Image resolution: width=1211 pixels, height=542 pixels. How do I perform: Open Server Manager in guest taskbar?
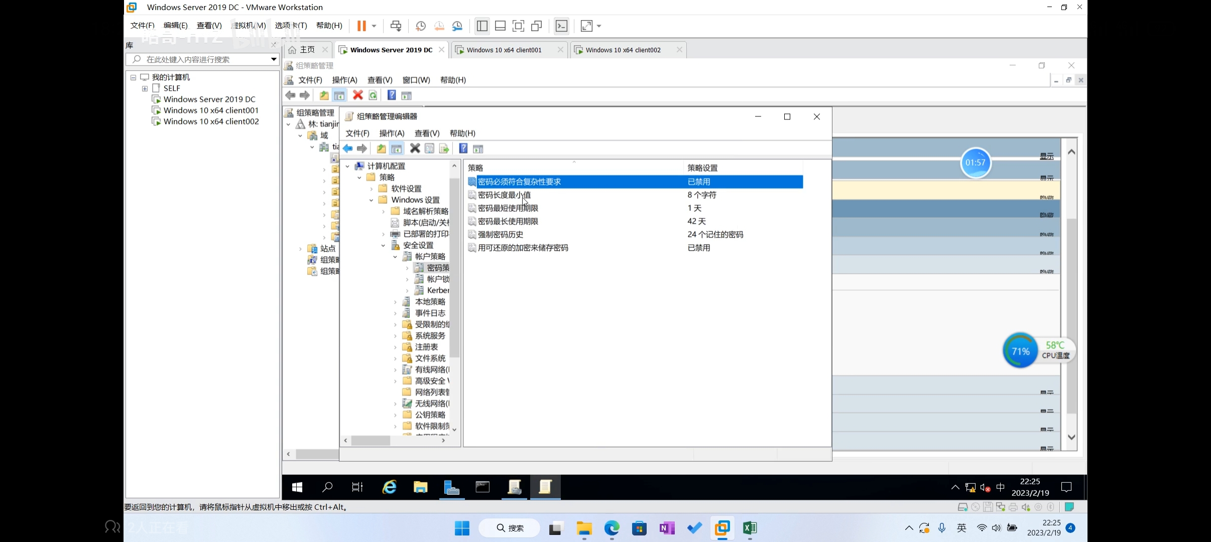click(451, 487)
